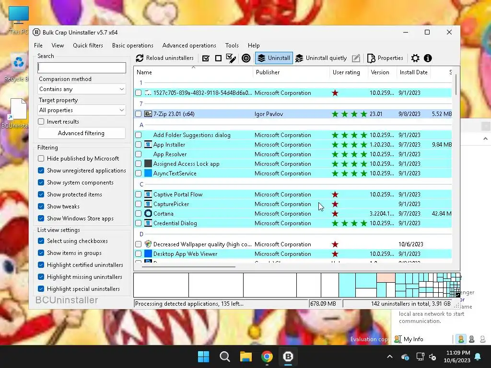Click the info circle icon in toolbar

coord(428,58)
